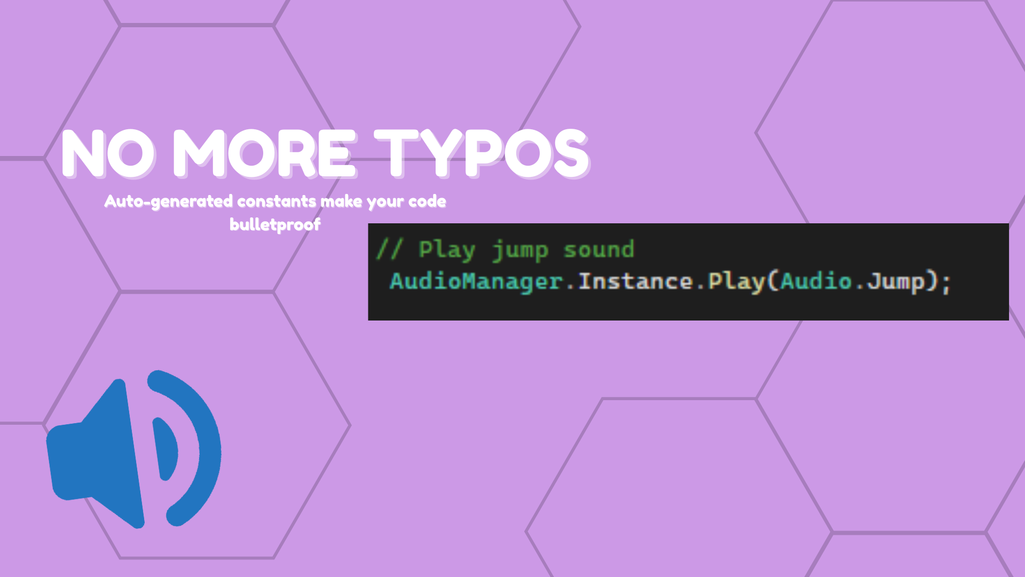1025x577 pixels.
Task: Click the 'AudioManager.Instance.Play(Audio.Jump);' code line
Action: [671, 282]
